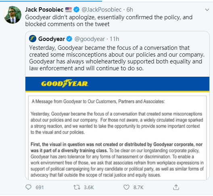
Task: Open the Goodyear display name in quote
Action: 52,39
